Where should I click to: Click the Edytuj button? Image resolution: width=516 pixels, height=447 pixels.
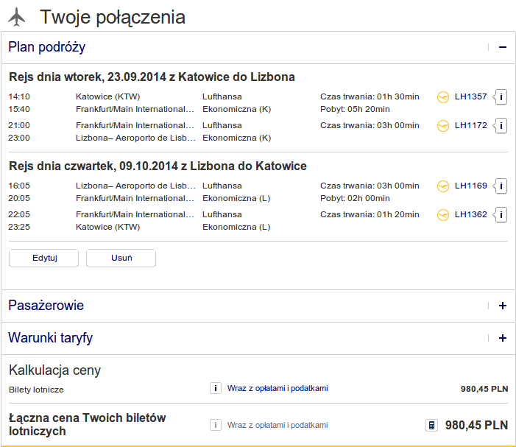(43, 258)
